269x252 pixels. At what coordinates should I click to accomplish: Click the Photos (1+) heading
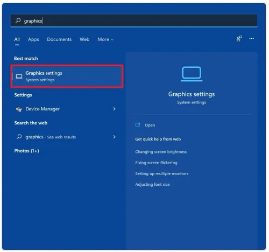(26, 151)
